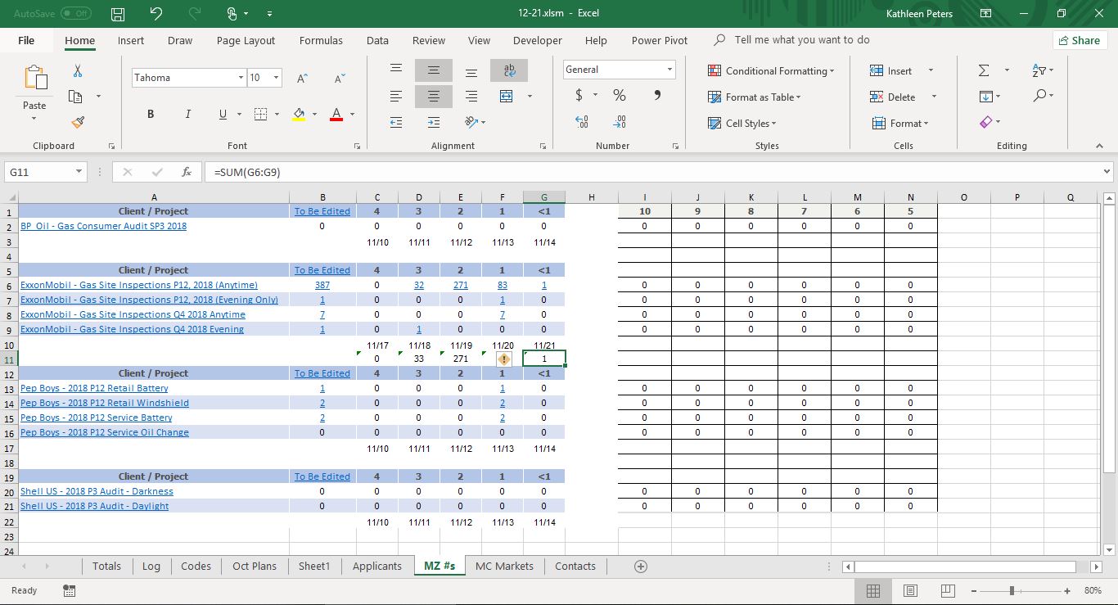Switch to Normal view in status bar
1118x605 pixels.
click(x=873, y=590)
